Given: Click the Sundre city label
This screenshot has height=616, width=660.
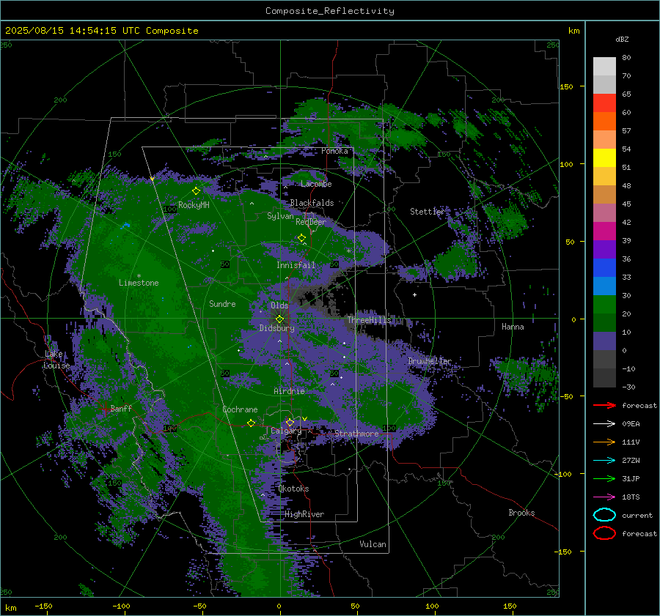Looking at the screenshot, I should (222, 303).
